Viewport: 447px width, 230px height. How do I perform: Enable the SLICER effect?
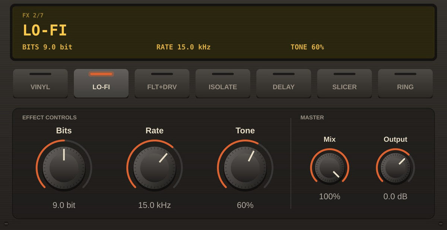click(345, 83)
